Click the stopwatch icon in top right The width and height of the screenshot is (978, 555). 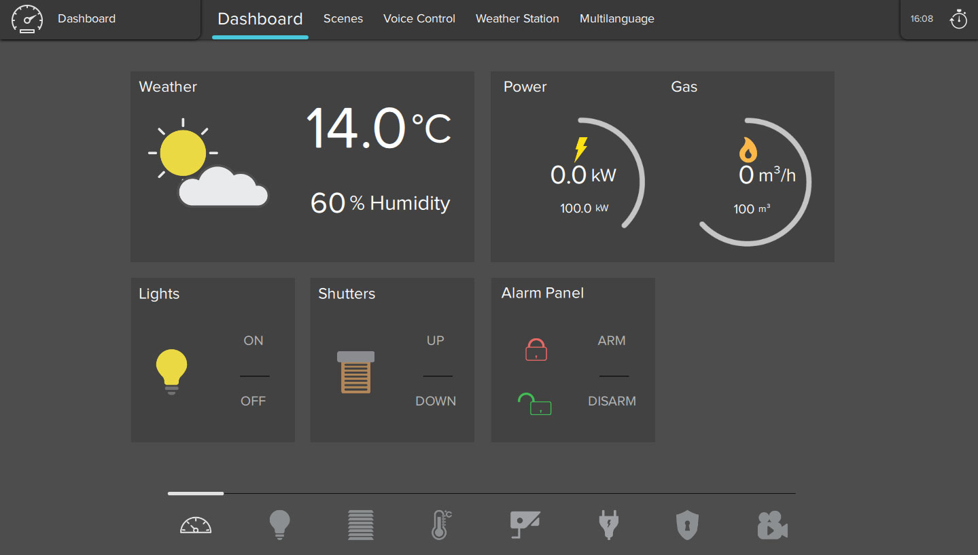tap(958, 19)
